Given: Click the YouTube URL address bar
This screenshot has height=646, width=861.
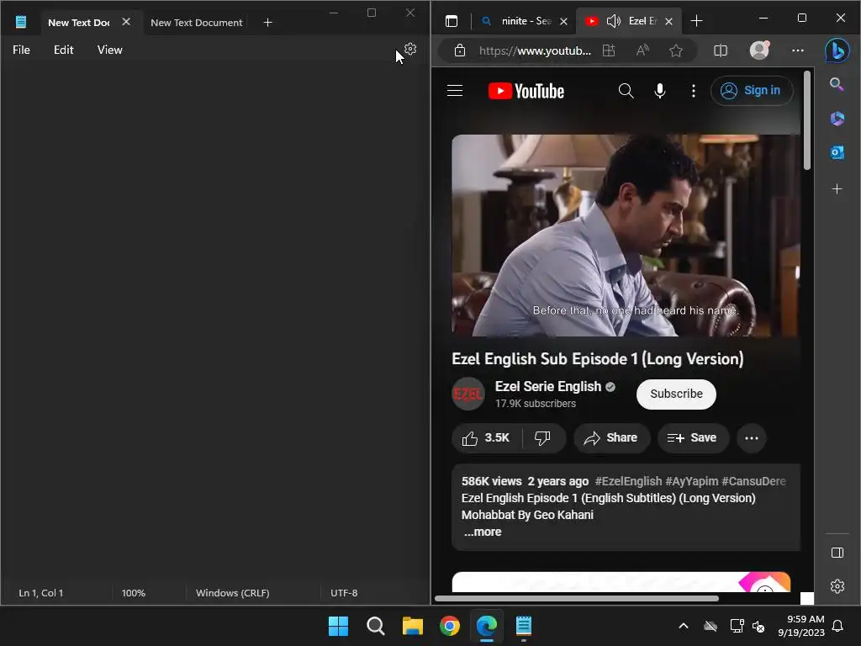Looking at the screenshot, I should click(x=536, y=50).
